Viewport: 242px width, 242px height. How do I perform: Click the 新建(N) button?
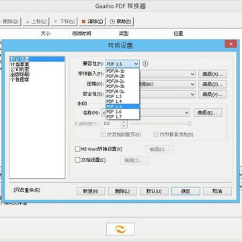(91, 191)
